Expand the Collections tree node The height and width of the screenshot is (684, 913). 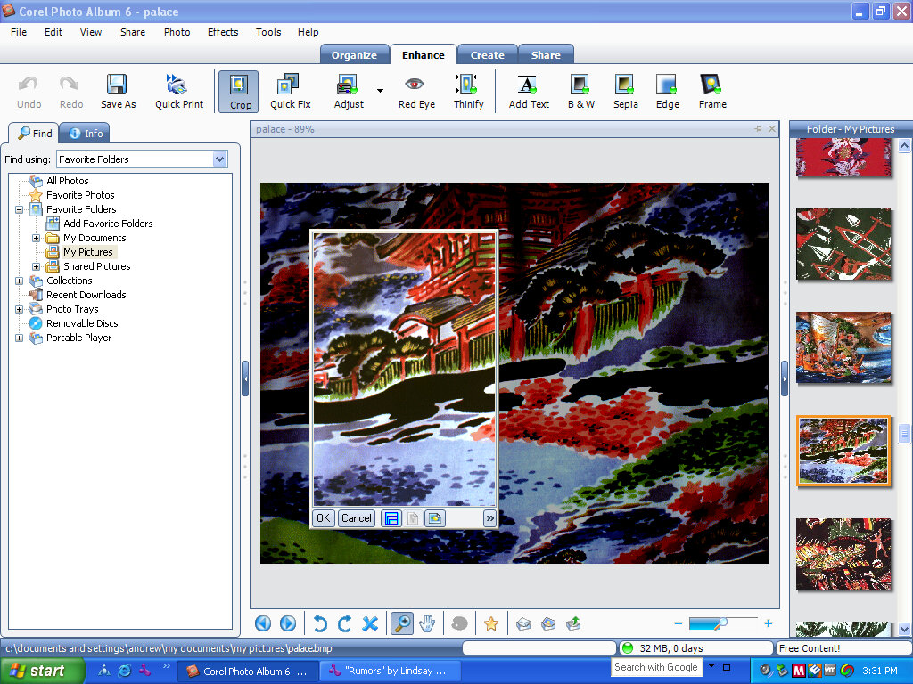coord(20,281)
